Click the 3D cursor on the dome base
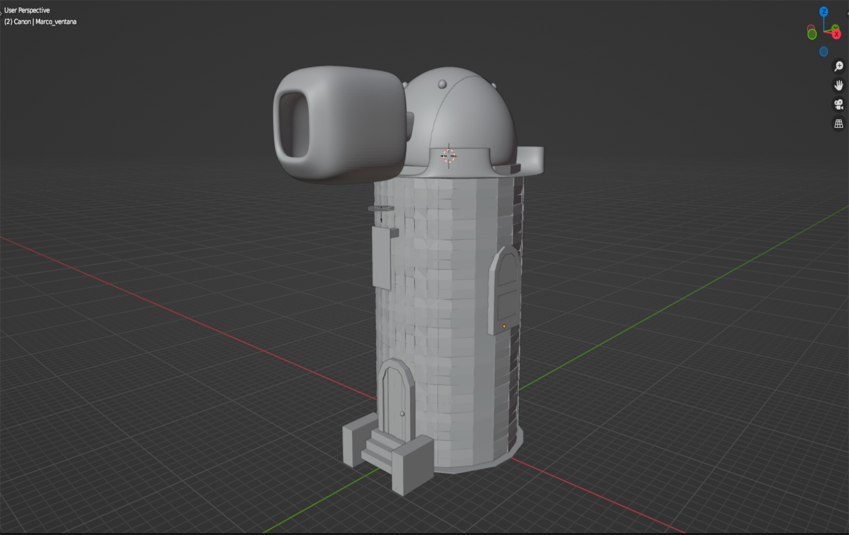 point(449,156)
